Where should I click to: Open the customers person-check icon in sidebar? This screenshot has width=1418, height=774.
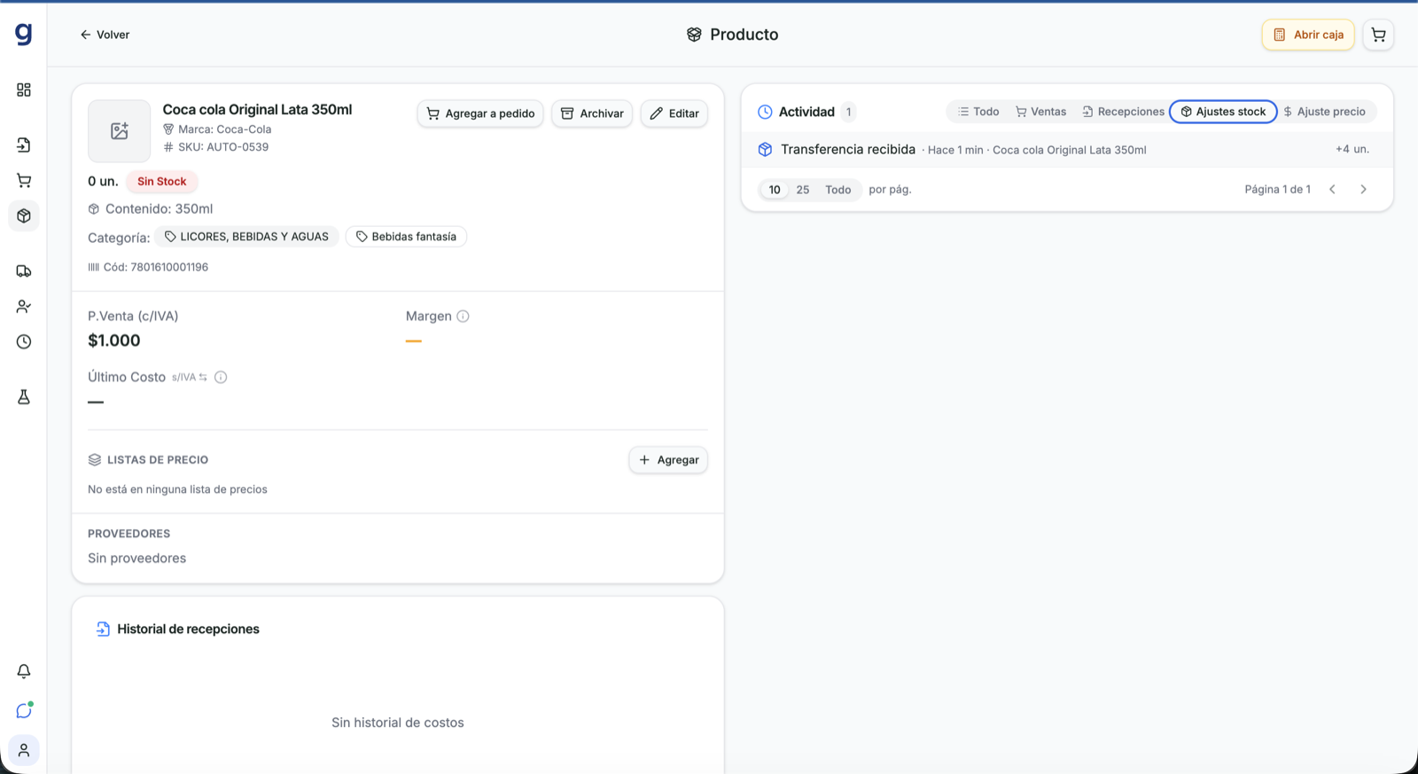pos(24,307)
